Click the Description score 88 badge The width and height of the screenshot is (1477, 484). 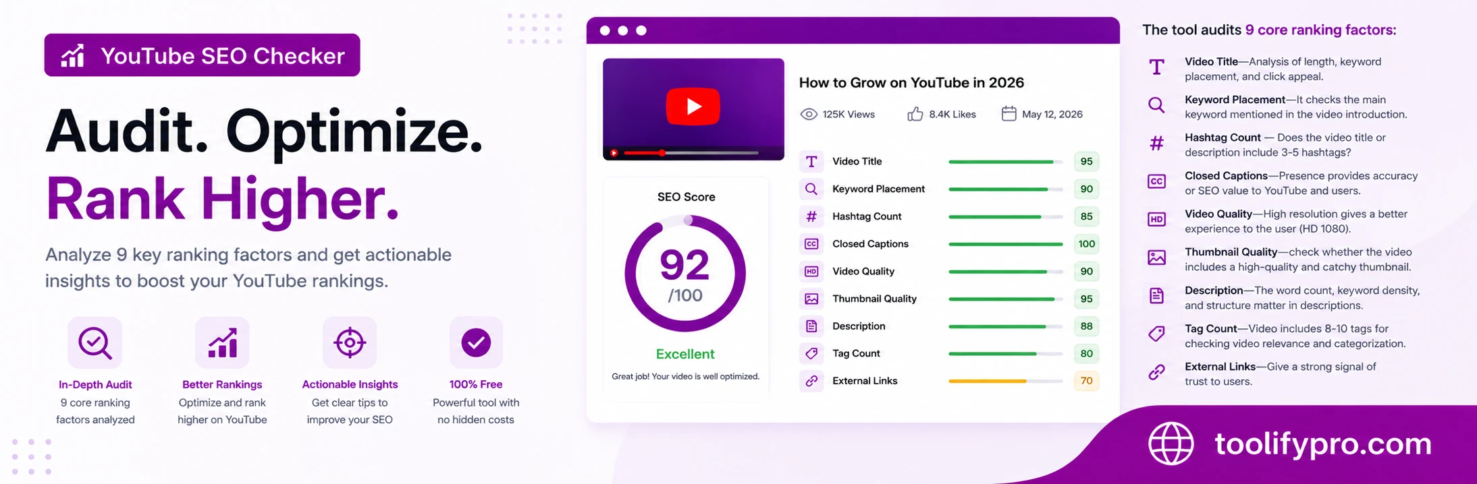1086,326
